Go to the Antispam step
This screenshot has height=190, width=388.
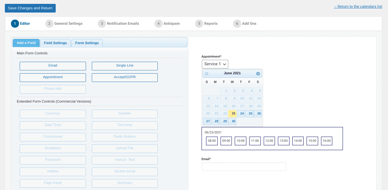click(x=167, y=23)
